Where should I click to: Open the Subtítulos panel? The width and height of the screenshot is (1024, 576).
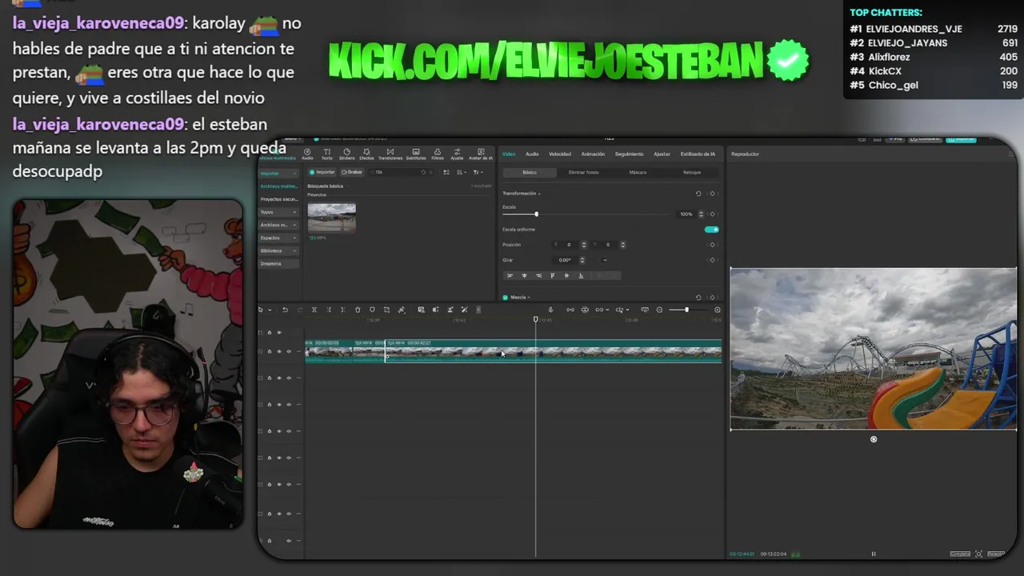[416, 154]
